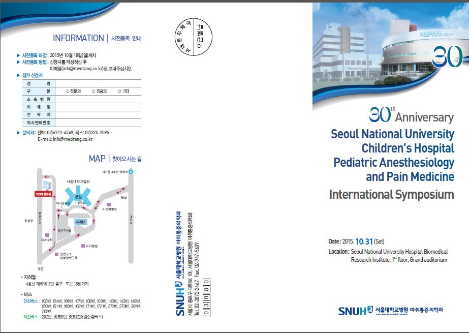Click the vertical SNUH logo on middle panel
Viewport: 469px width, 333px height.
180,298
